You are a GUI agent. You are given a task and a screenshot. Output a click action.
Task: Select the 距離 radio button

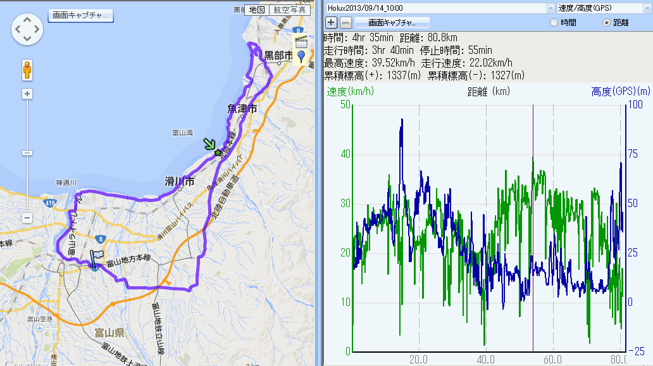pos(607,23)
